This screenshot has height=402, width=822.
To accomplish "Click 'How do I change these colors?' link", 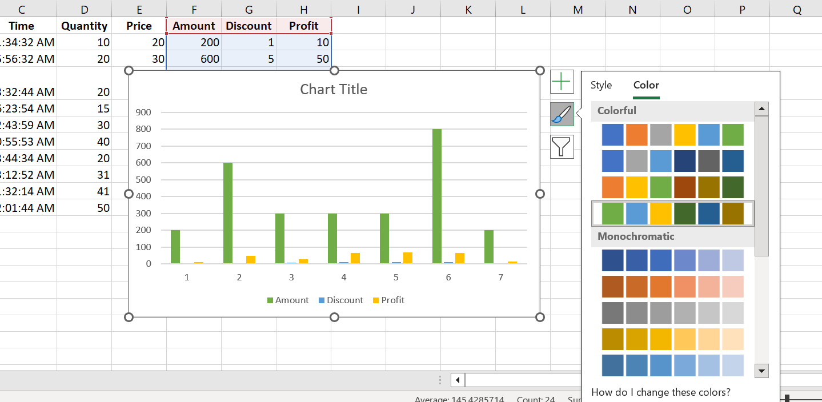I will [x=661, y=392].
